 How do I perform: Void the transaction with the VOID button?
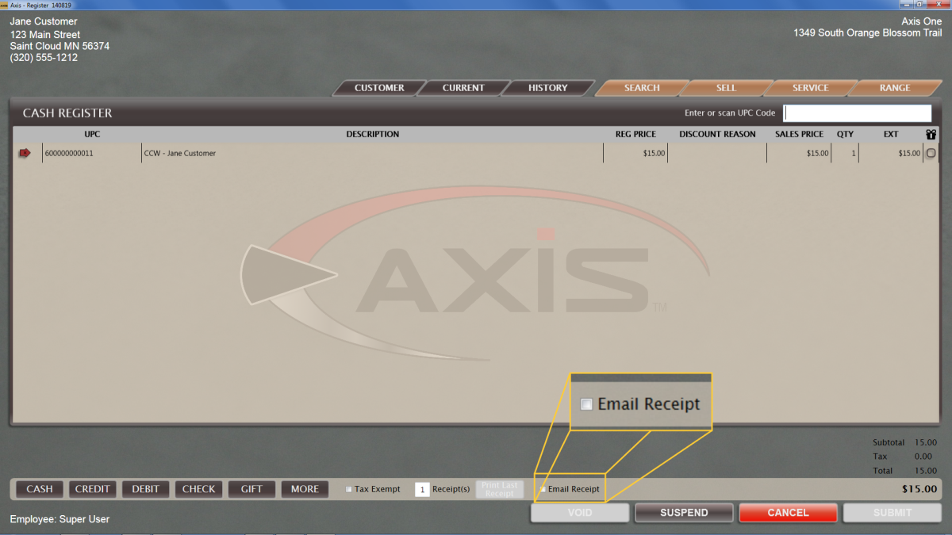tap(580, 513)
